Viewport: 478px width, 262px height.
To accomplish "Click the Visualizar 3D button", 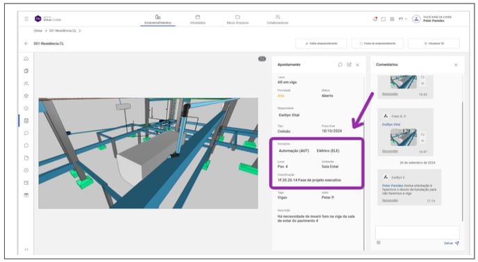I will [434, 43].
